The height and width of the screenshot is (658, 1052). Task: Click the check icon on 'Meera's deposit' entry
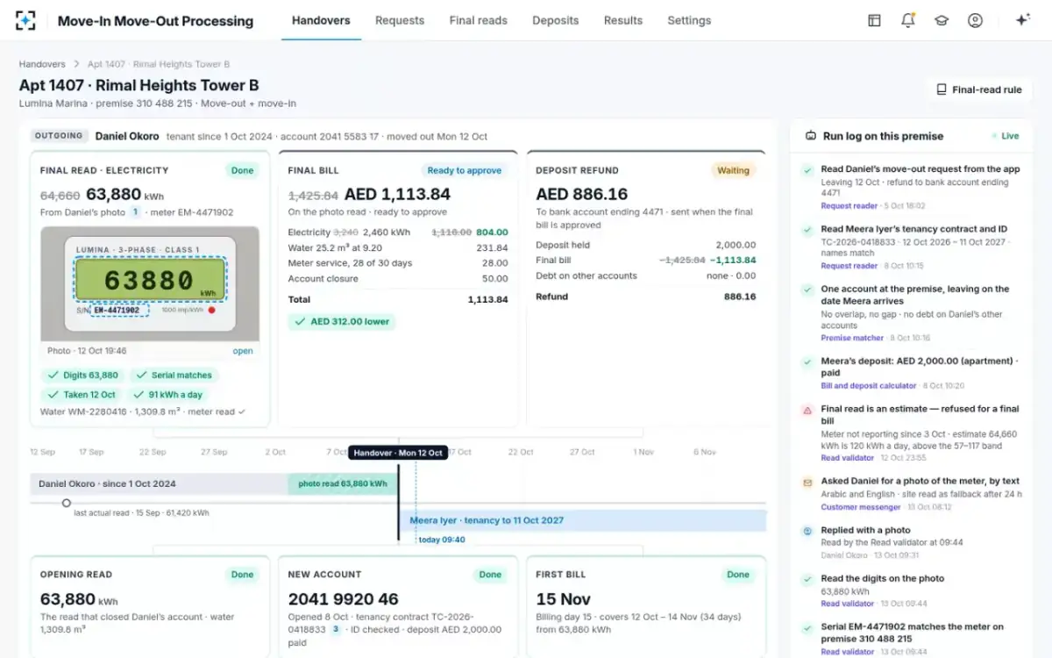coord(807,361)
